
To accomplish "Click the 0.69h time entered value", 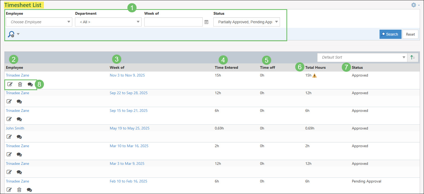I will (219, 128).
